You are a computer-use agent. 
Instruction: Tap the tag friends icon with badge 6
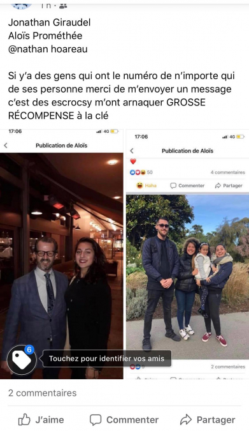22,360
